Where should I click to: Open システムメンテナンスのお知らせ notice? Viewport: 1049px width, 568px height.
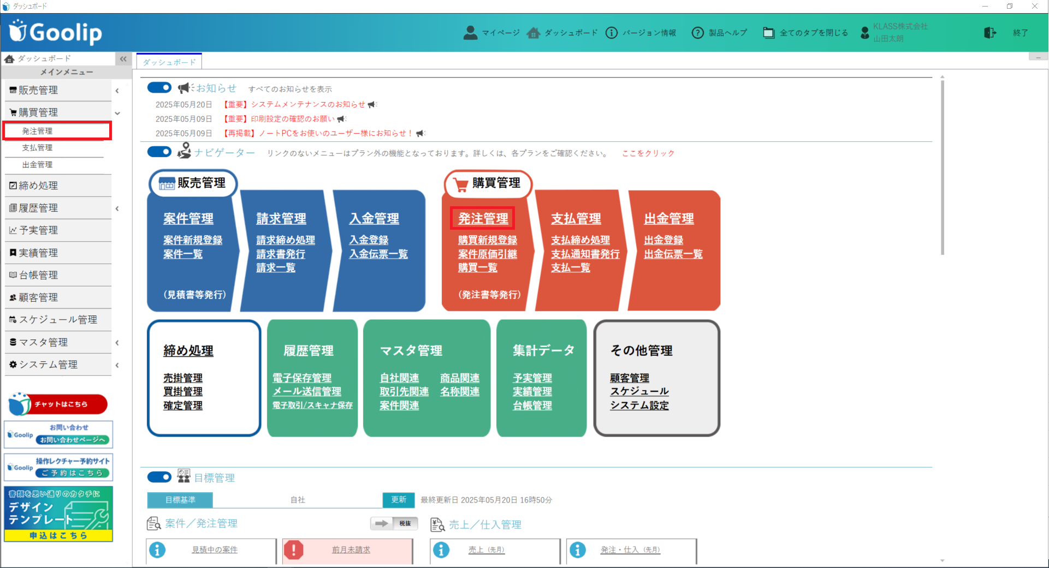coord(308,104)
